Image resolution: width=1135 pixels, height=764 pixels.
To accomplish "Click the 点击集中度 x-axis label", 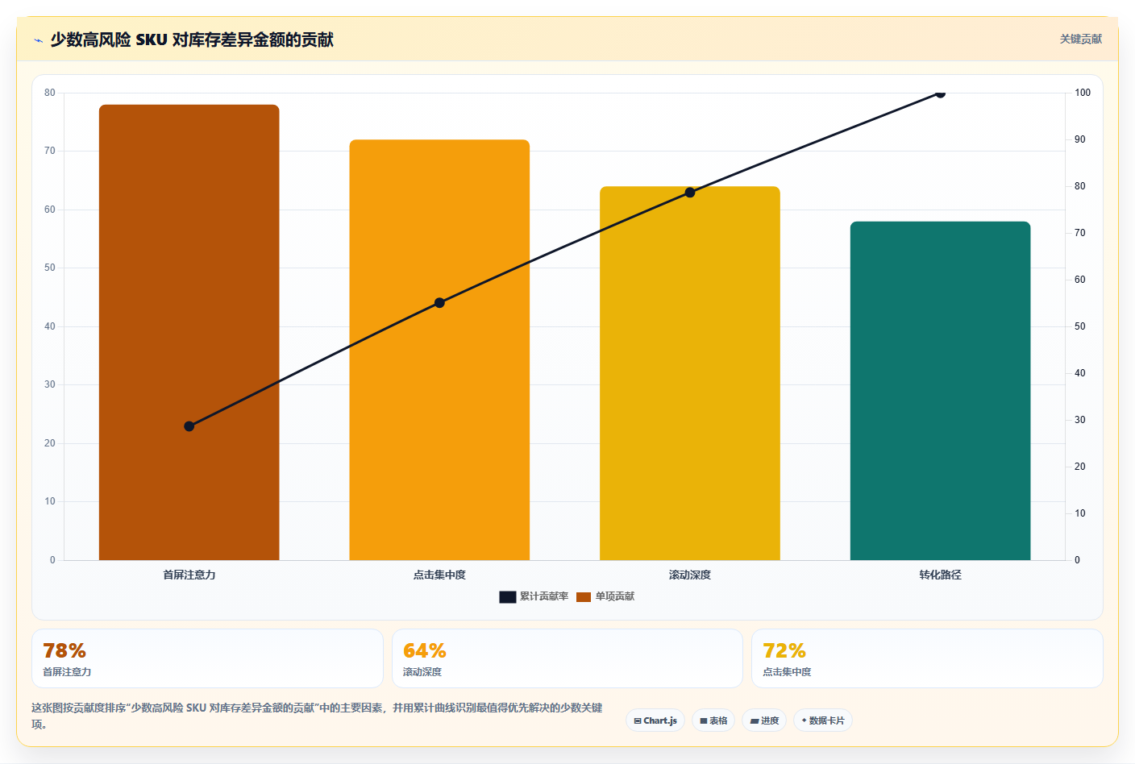I will [439, 575].
